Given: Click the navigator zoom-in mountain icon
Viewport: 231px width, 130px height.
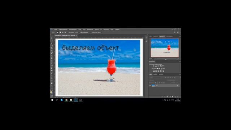Looking at the screenshot, I should pyautogui.click(x=178, y=59).
